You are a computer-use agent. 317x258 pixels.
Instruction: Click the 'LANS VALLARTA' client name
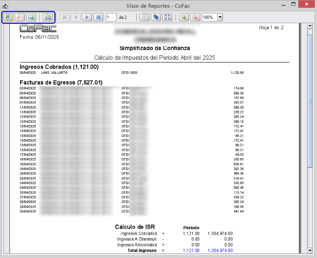click(x=54, y=73)
